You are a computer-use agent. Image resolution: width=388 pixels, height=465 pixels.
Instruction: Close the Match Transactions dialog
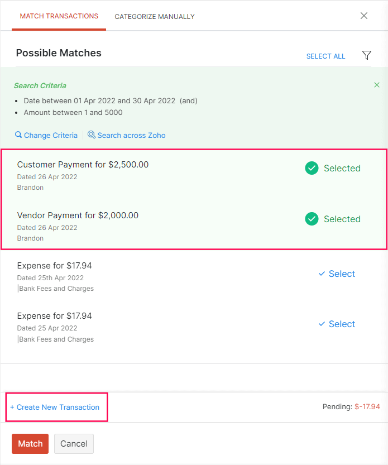(364, 16)
